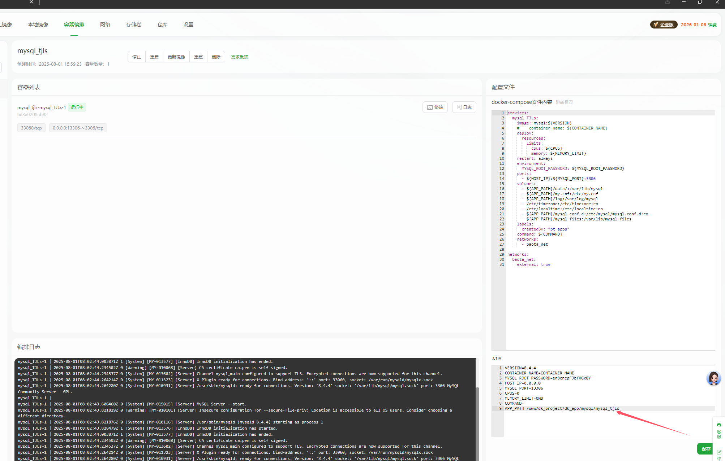
Task: Open the 设置 tab
Action: tap(188, 25)
